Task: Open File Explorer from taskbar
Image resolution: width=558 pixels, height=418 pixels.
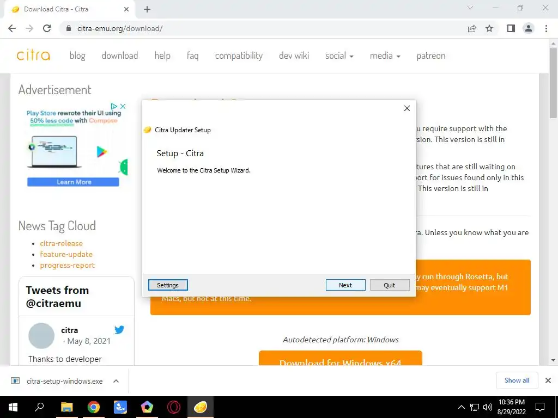Action: click(x=66, y=407)
